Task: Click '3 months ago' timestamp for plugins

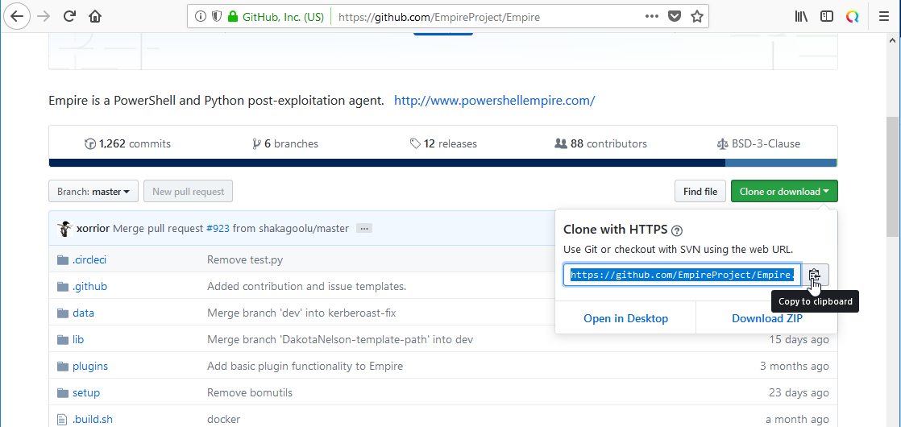Action: point(794,366)
